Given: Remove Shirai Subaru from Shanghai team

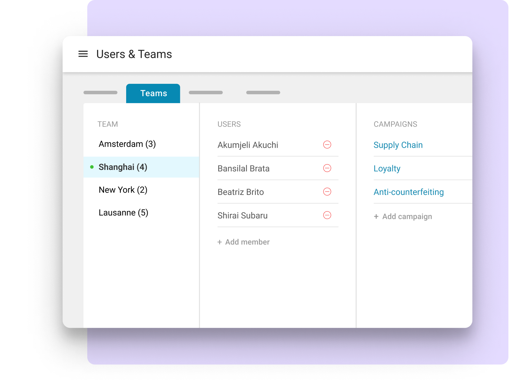Looking at the screenshot, I should pos(327,215).
